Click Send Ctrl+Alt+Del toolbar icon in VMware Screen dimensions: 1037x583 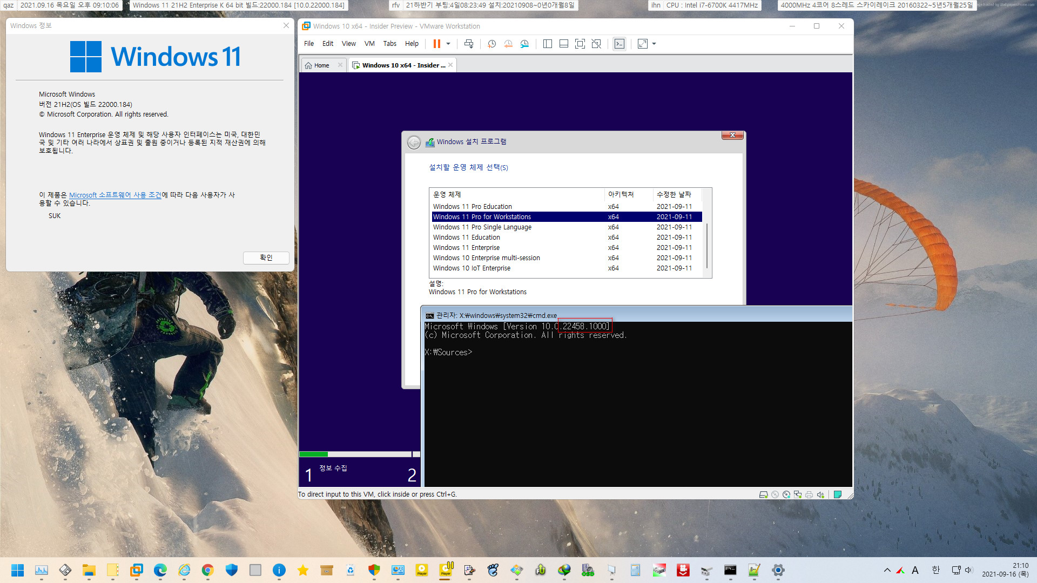[469, 44]
